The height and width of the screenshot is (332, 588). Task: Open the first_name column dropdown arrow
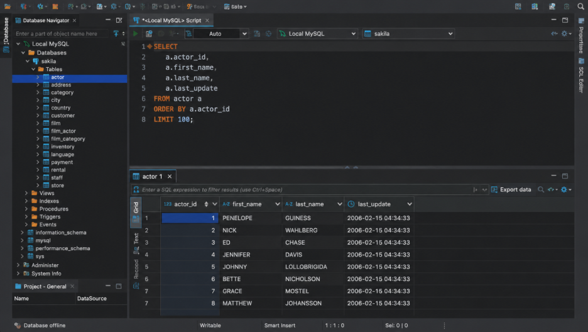pyautogui.click(x=277, y=204)
